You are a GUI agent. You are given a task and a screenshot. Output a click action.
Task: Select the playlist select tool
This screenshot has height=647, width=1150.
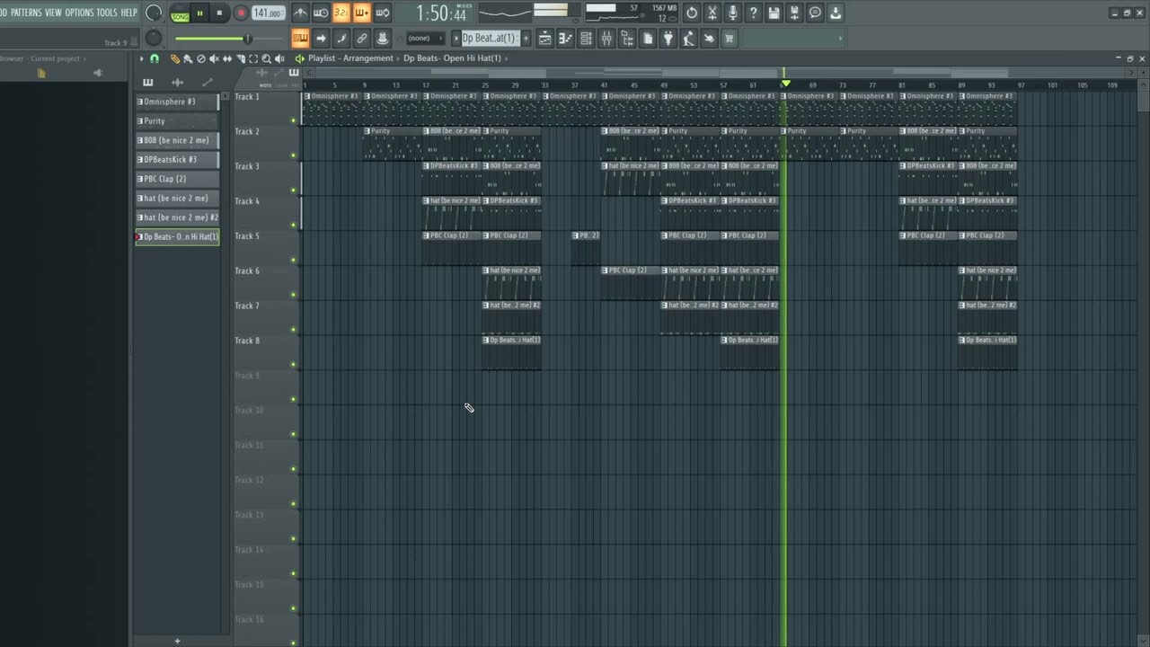point(253,58)
